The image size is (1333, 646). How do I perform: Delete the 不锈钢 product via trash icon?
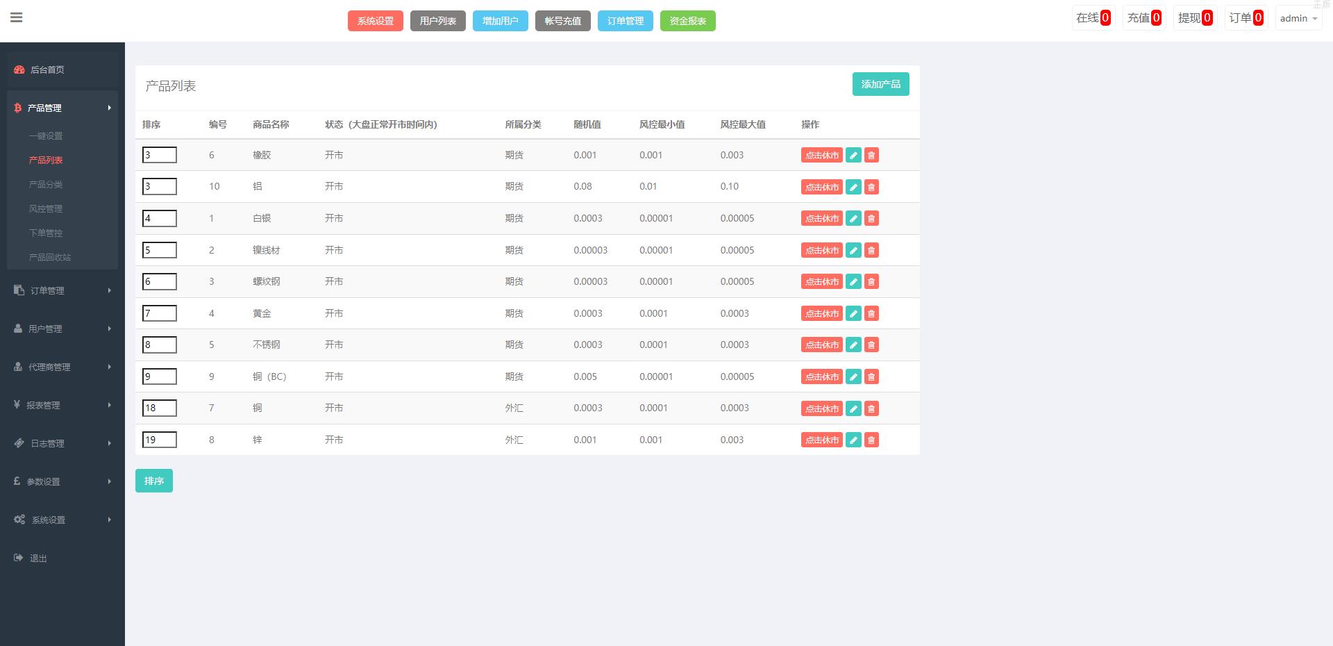tap(871, 345)
